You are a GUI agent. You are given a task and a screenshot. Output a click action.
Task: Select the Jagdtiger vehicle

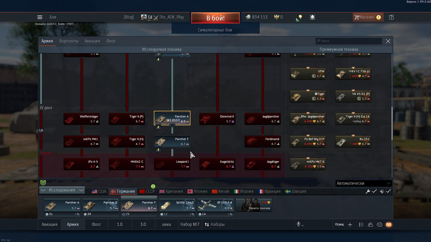(x=262, y=164)
